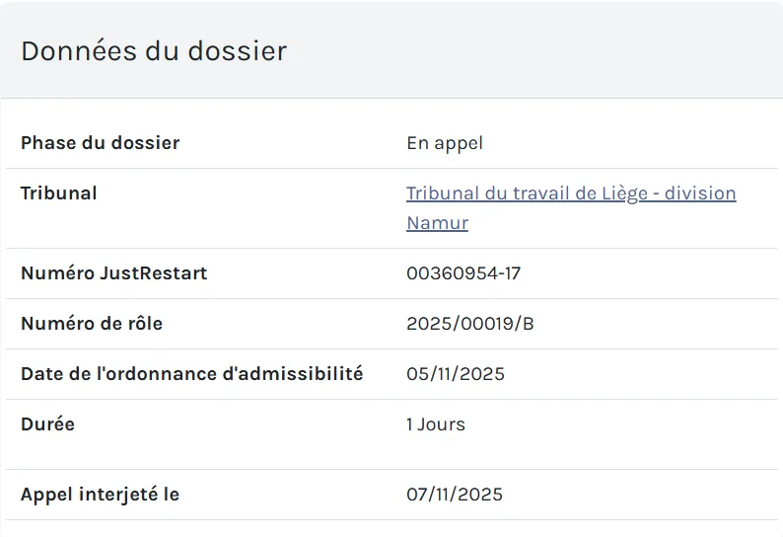The height and width of the screenshot is (537, 783).
Task: Click the Date de l'ordonnance d'admissibilité label
Action: 191,374
